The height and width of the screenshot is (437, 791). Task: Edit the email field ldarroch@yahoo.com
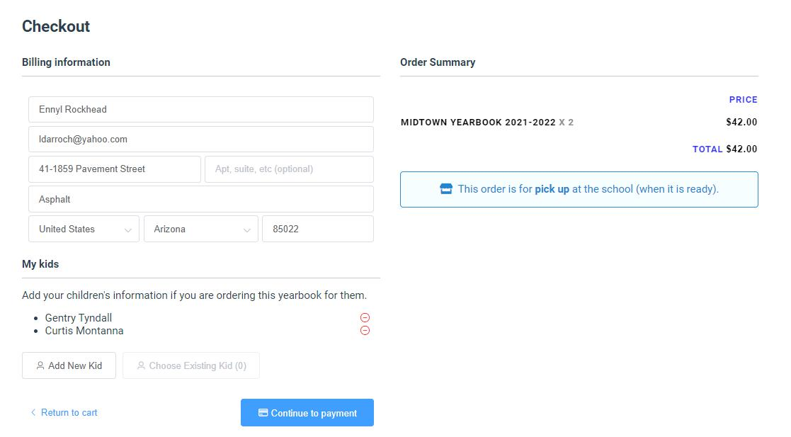201,140
